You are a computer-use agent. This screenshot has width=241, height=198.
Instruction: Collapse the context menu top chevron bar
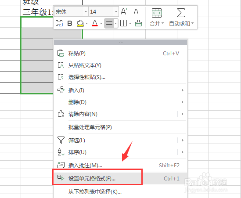coord(121,42)
